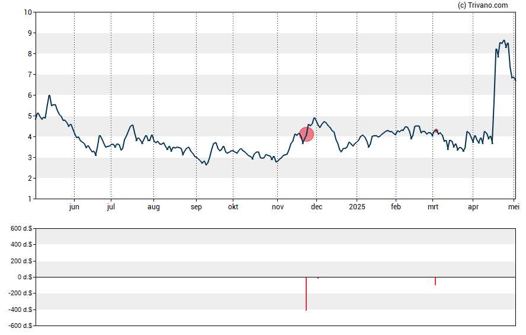This screenshot has width=526, height=335.
Task: Click the red bar below the mrt marker
Action: pyautogui.click(x=435, y=281)
